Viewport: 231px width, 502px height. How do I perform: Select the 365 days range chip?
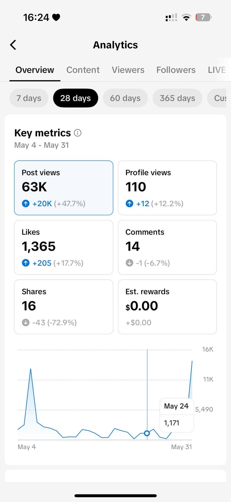click(x=177, y=98)
